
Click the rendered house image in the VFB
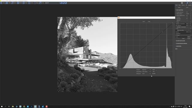[x=87, y=54]
